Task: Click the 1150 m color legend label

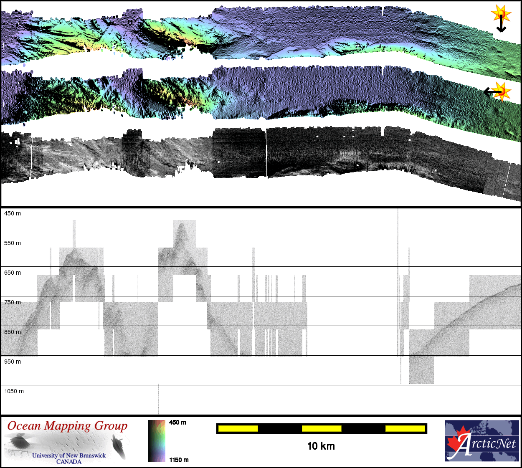Action: click(x=179, y=460)
